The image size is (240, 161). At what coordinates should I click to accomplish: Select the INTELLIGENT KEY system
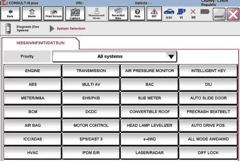click(208, 71)
